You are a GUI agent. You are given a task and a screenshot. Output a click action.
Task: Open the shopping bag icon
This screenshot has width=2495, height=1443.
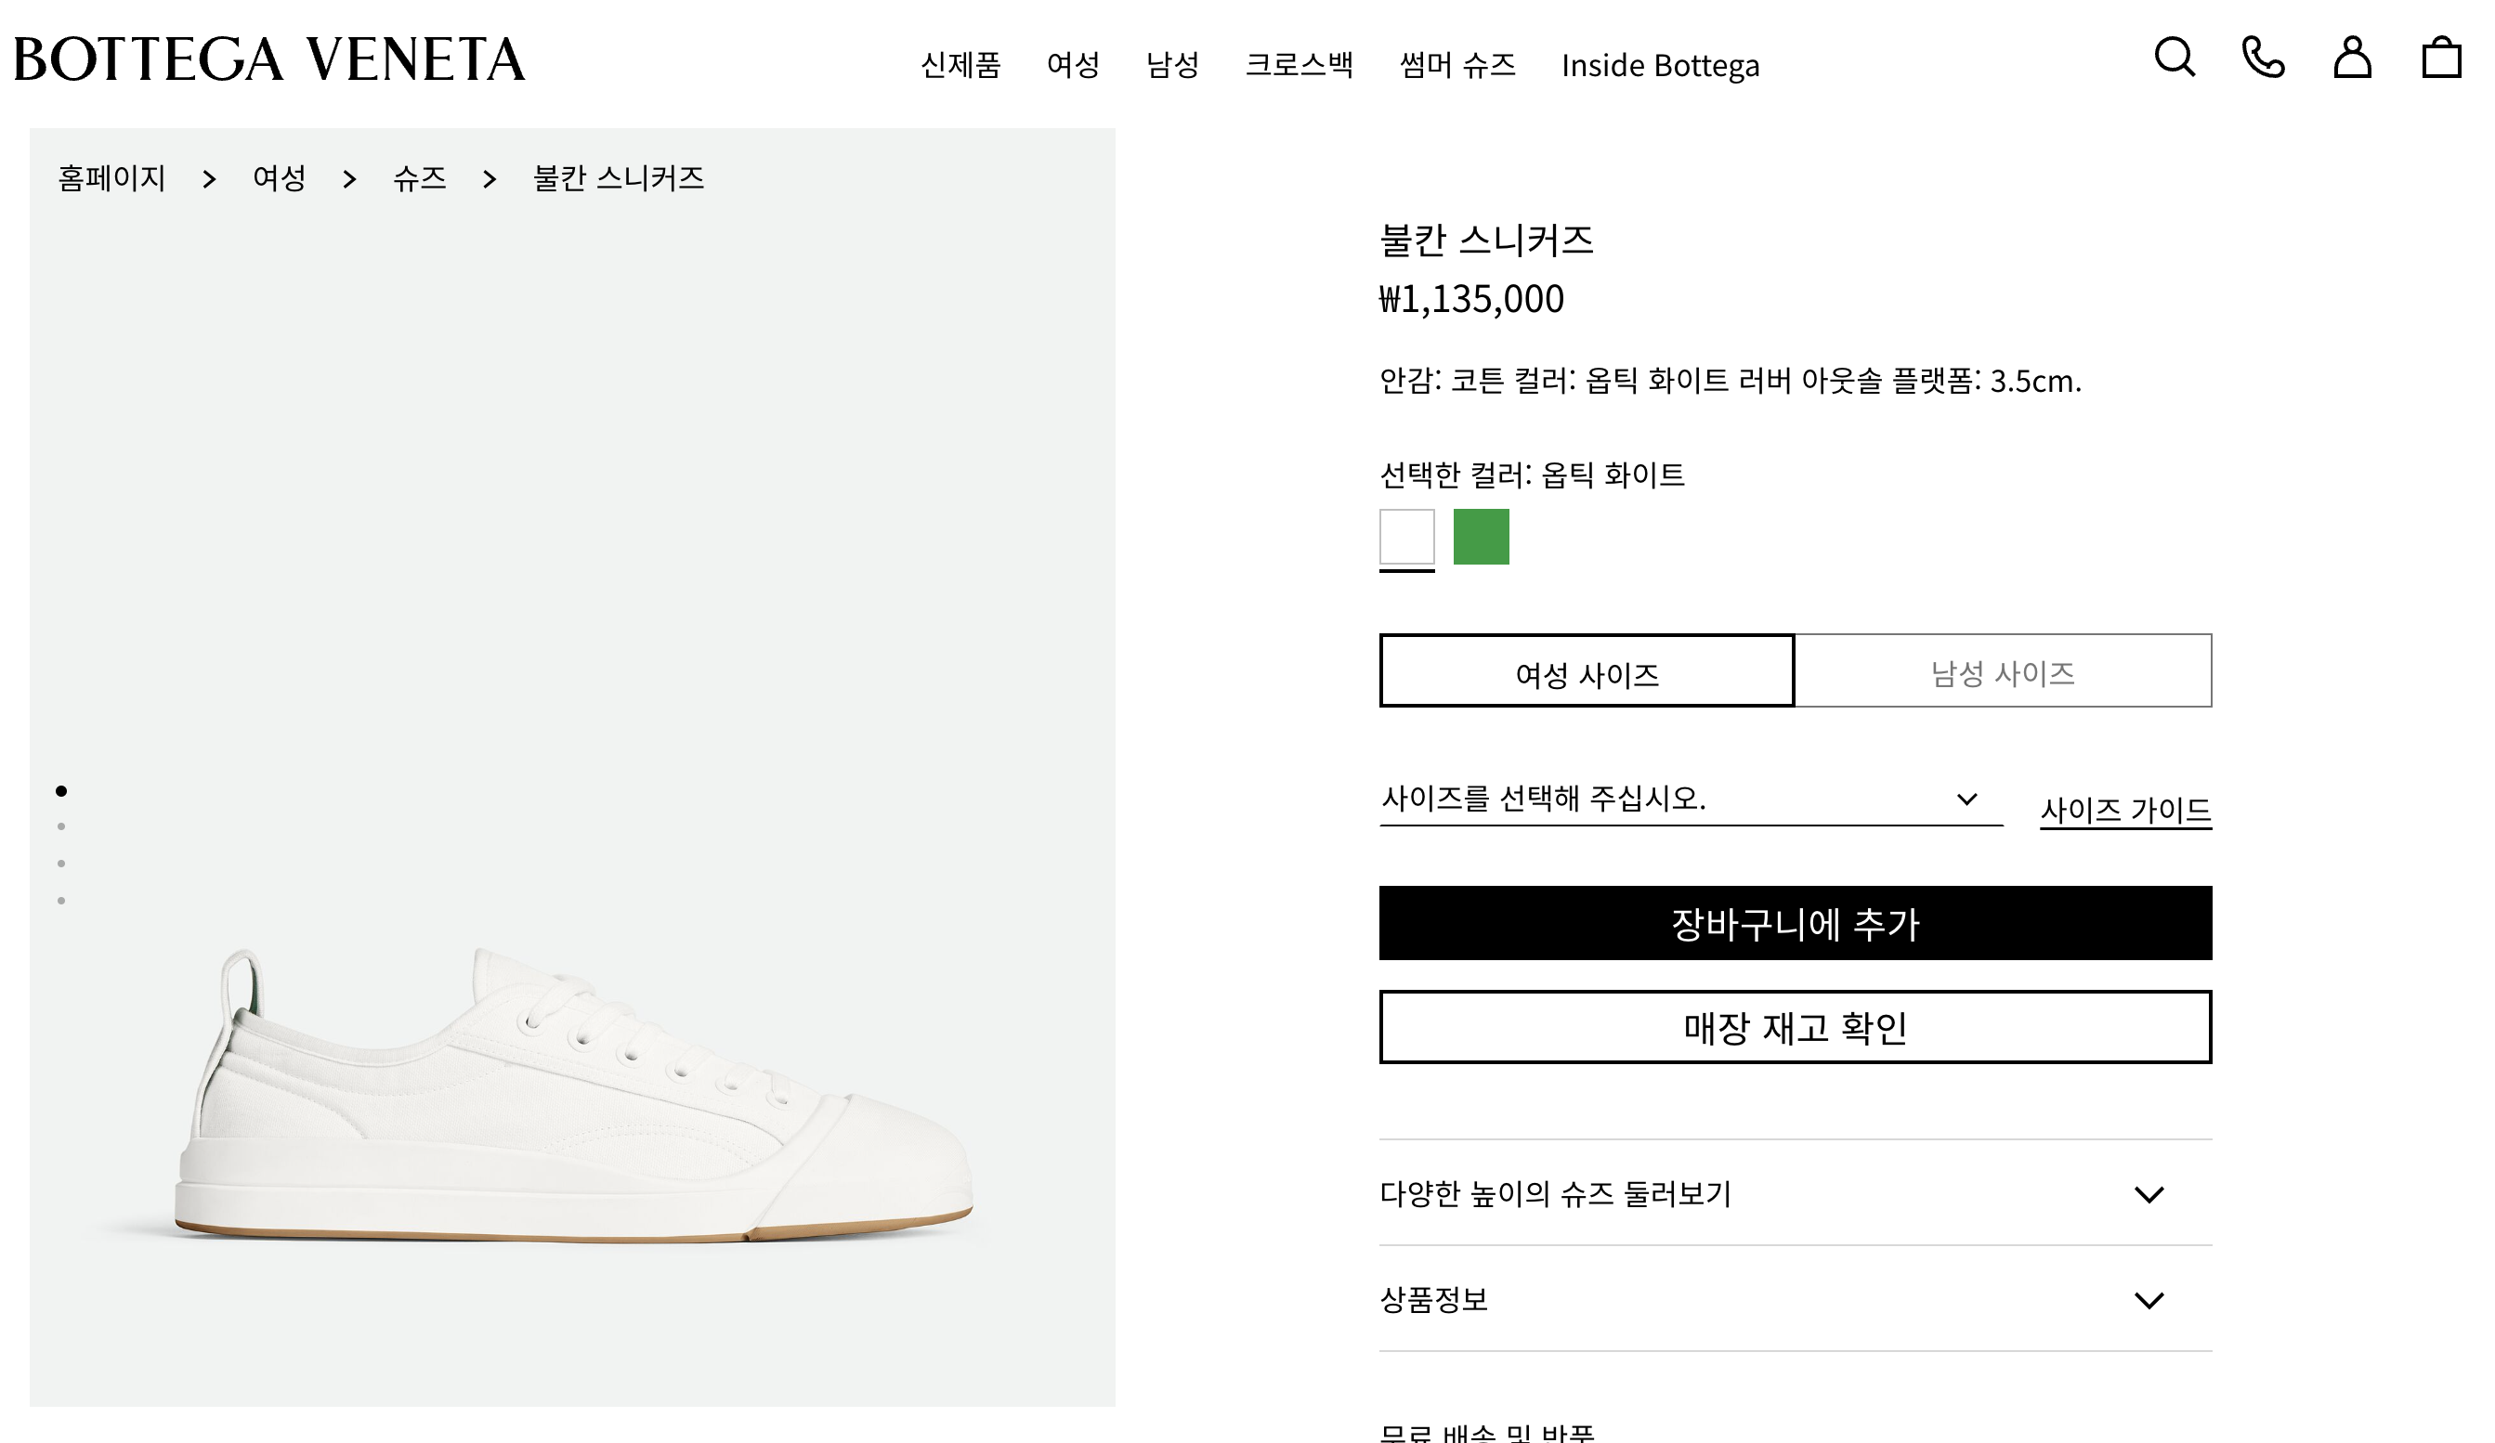(2441, 57)
